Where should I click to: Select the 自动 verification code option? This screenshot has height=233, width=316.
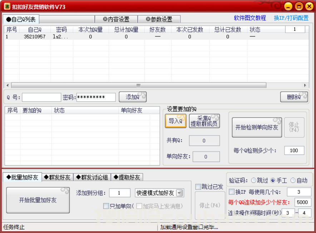coord(293,181)
